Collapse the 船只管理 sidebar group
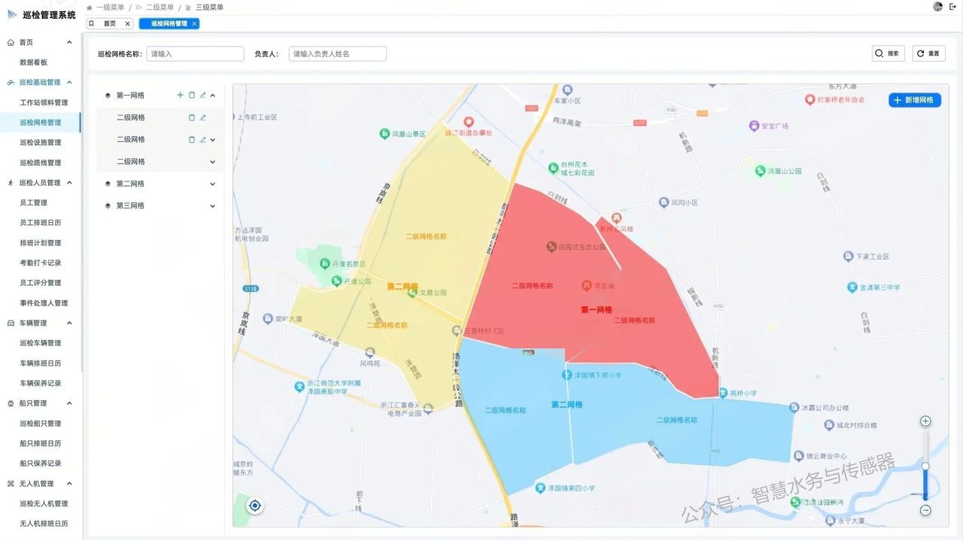963x541 pixels. pyautogui.click(x=69, y=403)
